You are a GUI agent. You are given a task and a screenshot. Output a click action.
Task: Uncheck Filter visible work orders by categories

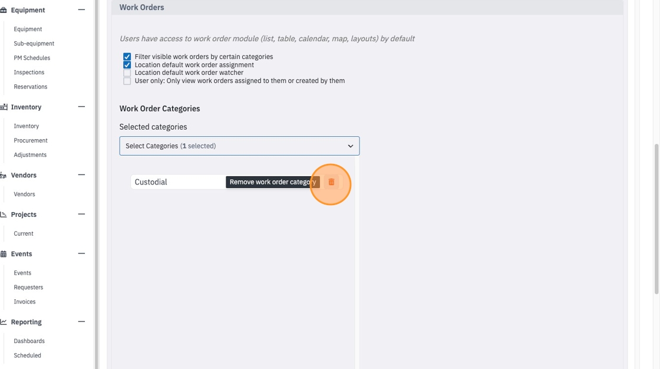pyautogui.click(x=127, y=57)
